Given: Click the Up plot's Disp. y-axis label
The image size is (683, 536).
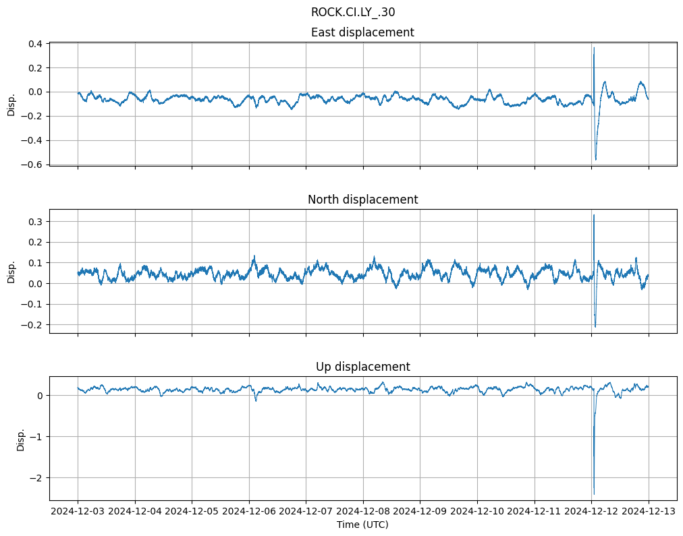Looking at the screenshot, I should [x=21, y=438].
